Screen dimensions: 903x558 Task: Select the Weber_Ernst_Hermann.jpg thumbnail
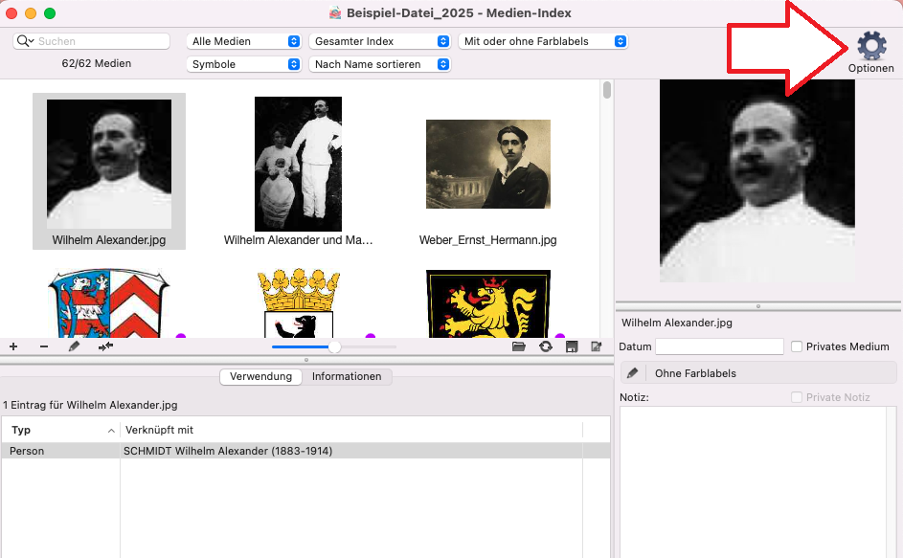487,164
